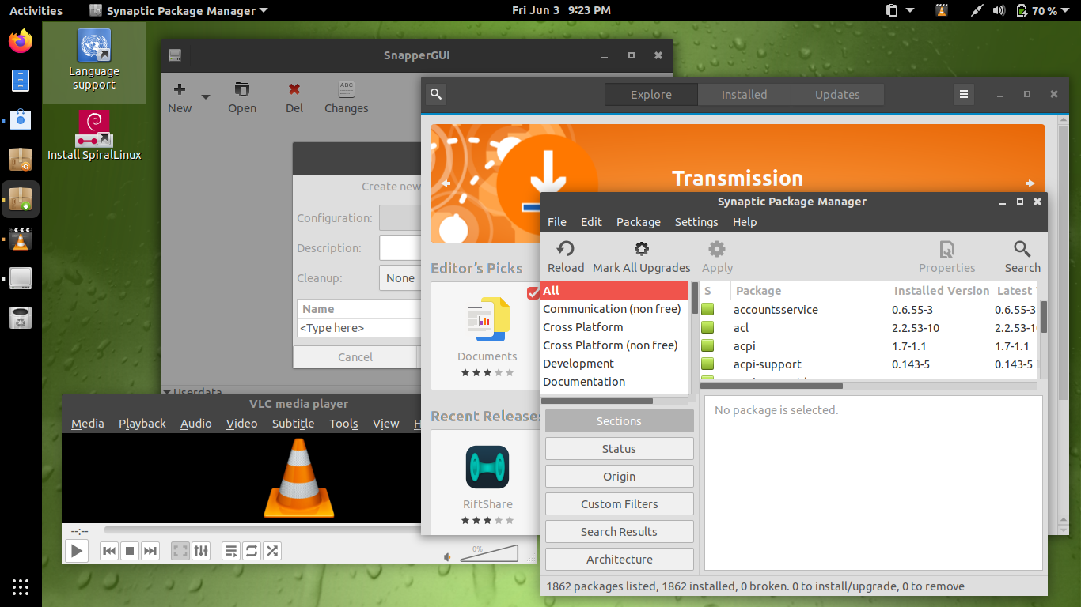The width and height of the screenshot is (1081, 607).
Task: Open the battery 70% system menu
Action: (1045, 10)
